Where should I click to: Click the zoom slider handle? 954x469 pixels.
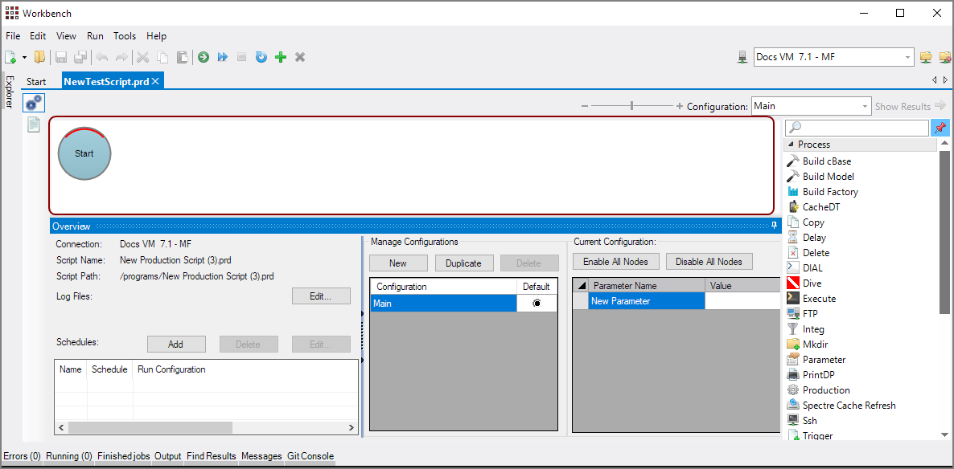632,106
